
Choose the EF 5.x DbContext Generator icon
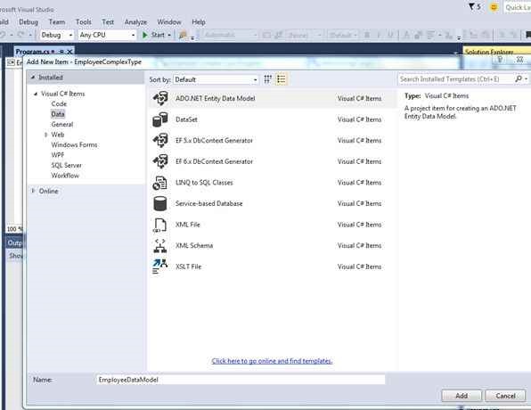click(160, 141)
